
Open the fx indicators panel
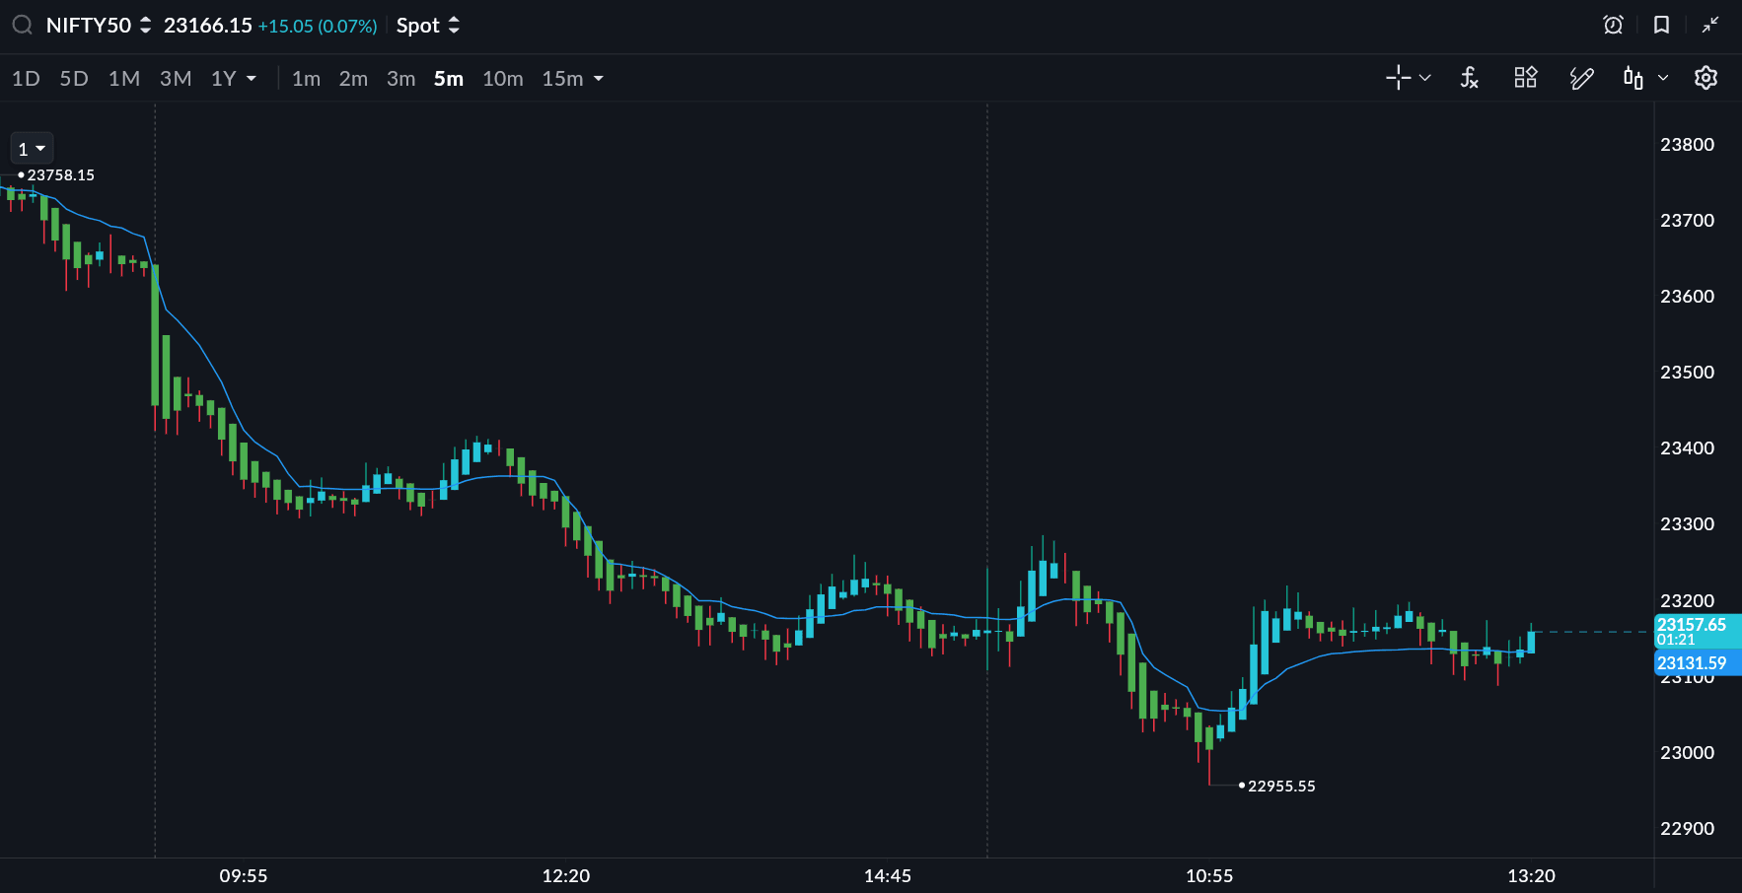[1469, 78]
